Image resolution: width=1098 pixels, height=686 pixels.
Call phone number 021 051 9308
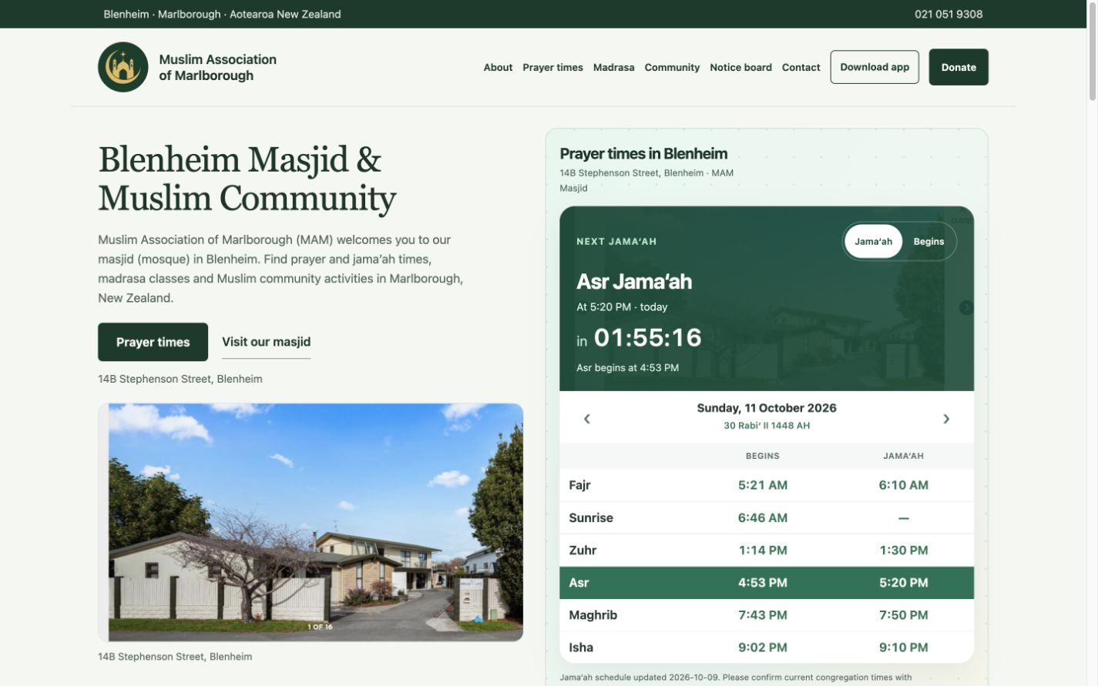click(x=949, y=14)
